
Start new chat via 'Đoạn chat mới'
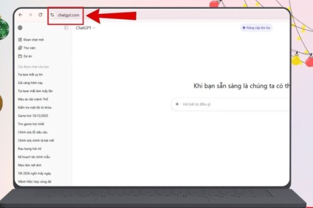click(31, 40)
